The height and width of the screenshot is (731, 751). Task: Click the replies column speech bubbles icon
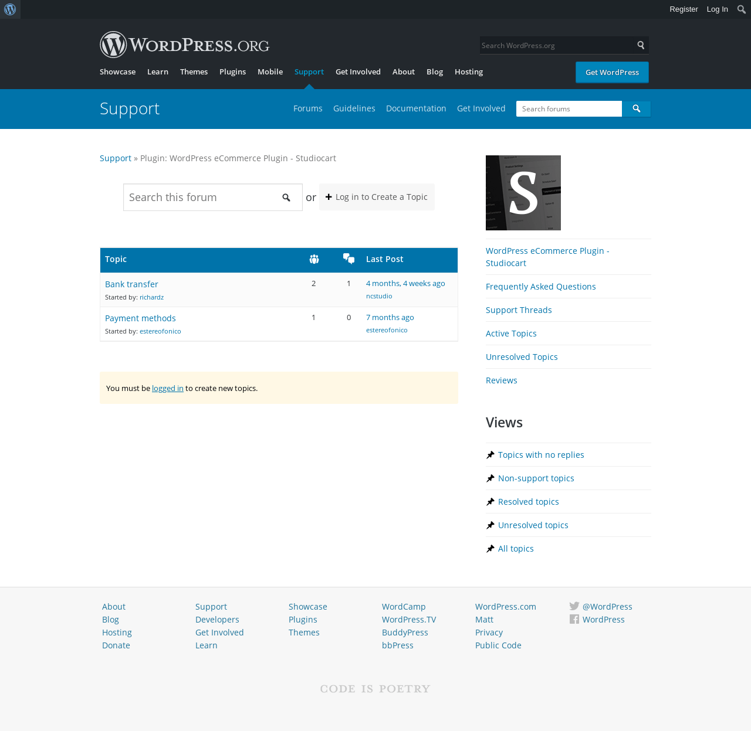coord(349,259)
